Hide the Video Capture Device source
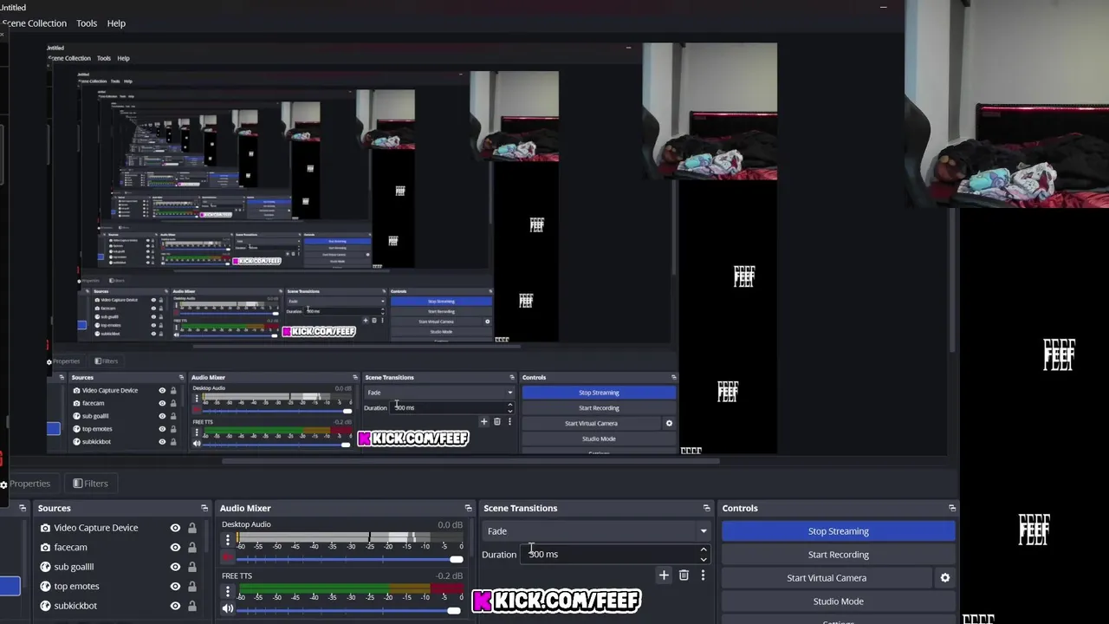1109x624 pixels. (175, 528)
